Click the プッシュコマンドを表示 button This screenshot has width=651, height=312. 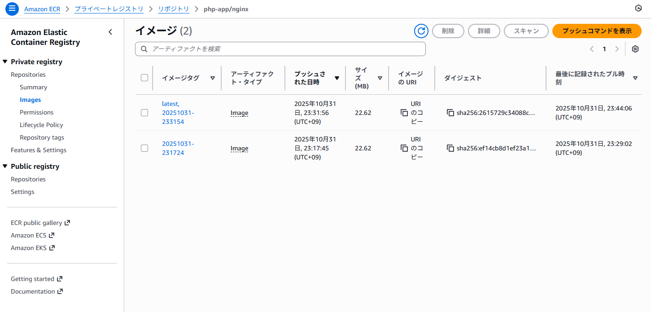[x=596, y=31]
